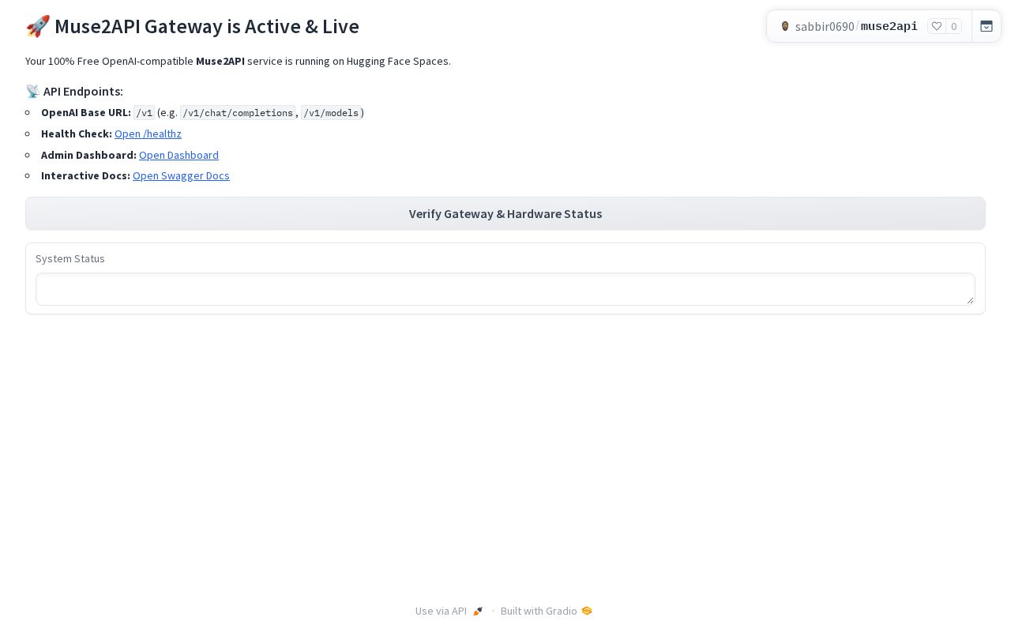1011x632 pixels.
Task: Focus the System Status text box
Action: click(x=505, y=289)
